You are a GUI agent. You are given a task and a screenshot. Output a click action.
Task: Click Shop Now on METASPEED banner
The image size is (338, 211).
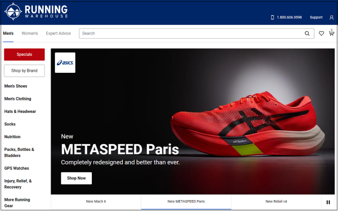(x=76, y=178)
